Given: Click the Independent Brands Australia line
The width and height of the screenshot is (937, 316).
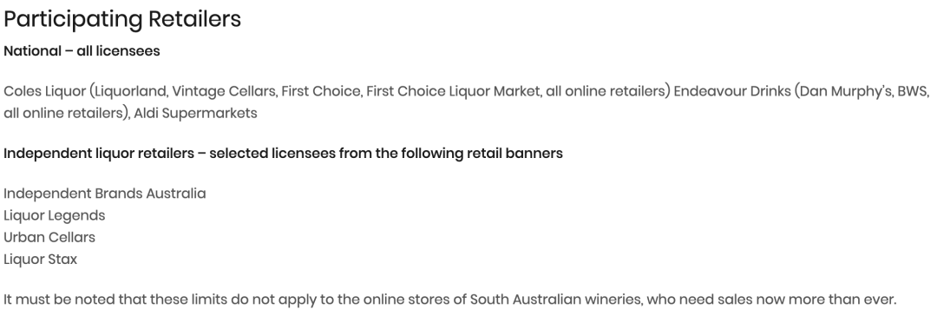Looking at the screenshot, I should (105, 194).
